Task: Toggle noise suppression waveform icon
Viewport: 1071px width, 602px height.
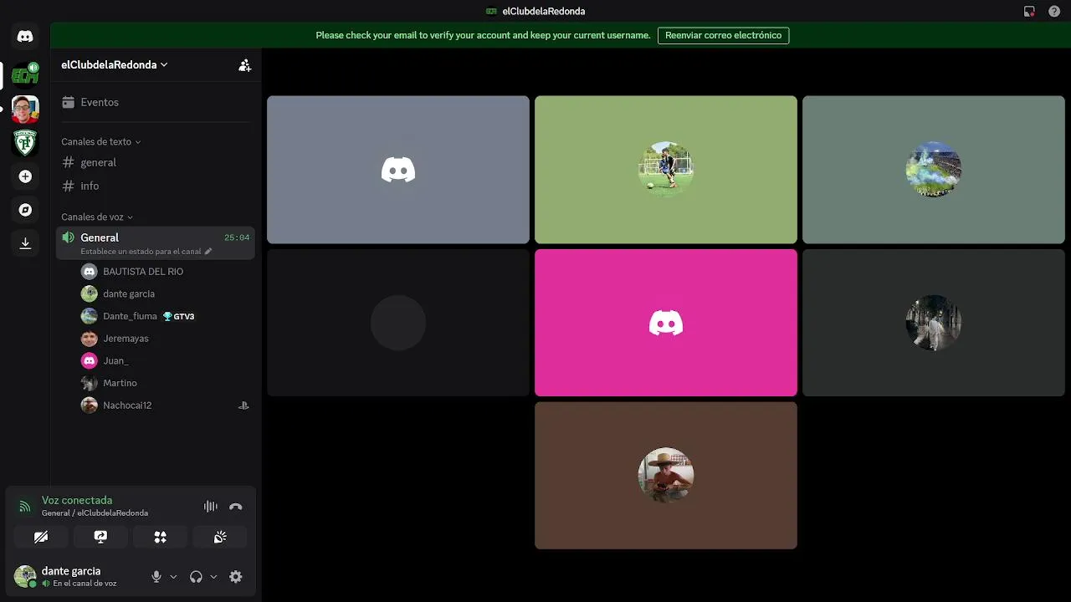Action: [x=211, y=507]
